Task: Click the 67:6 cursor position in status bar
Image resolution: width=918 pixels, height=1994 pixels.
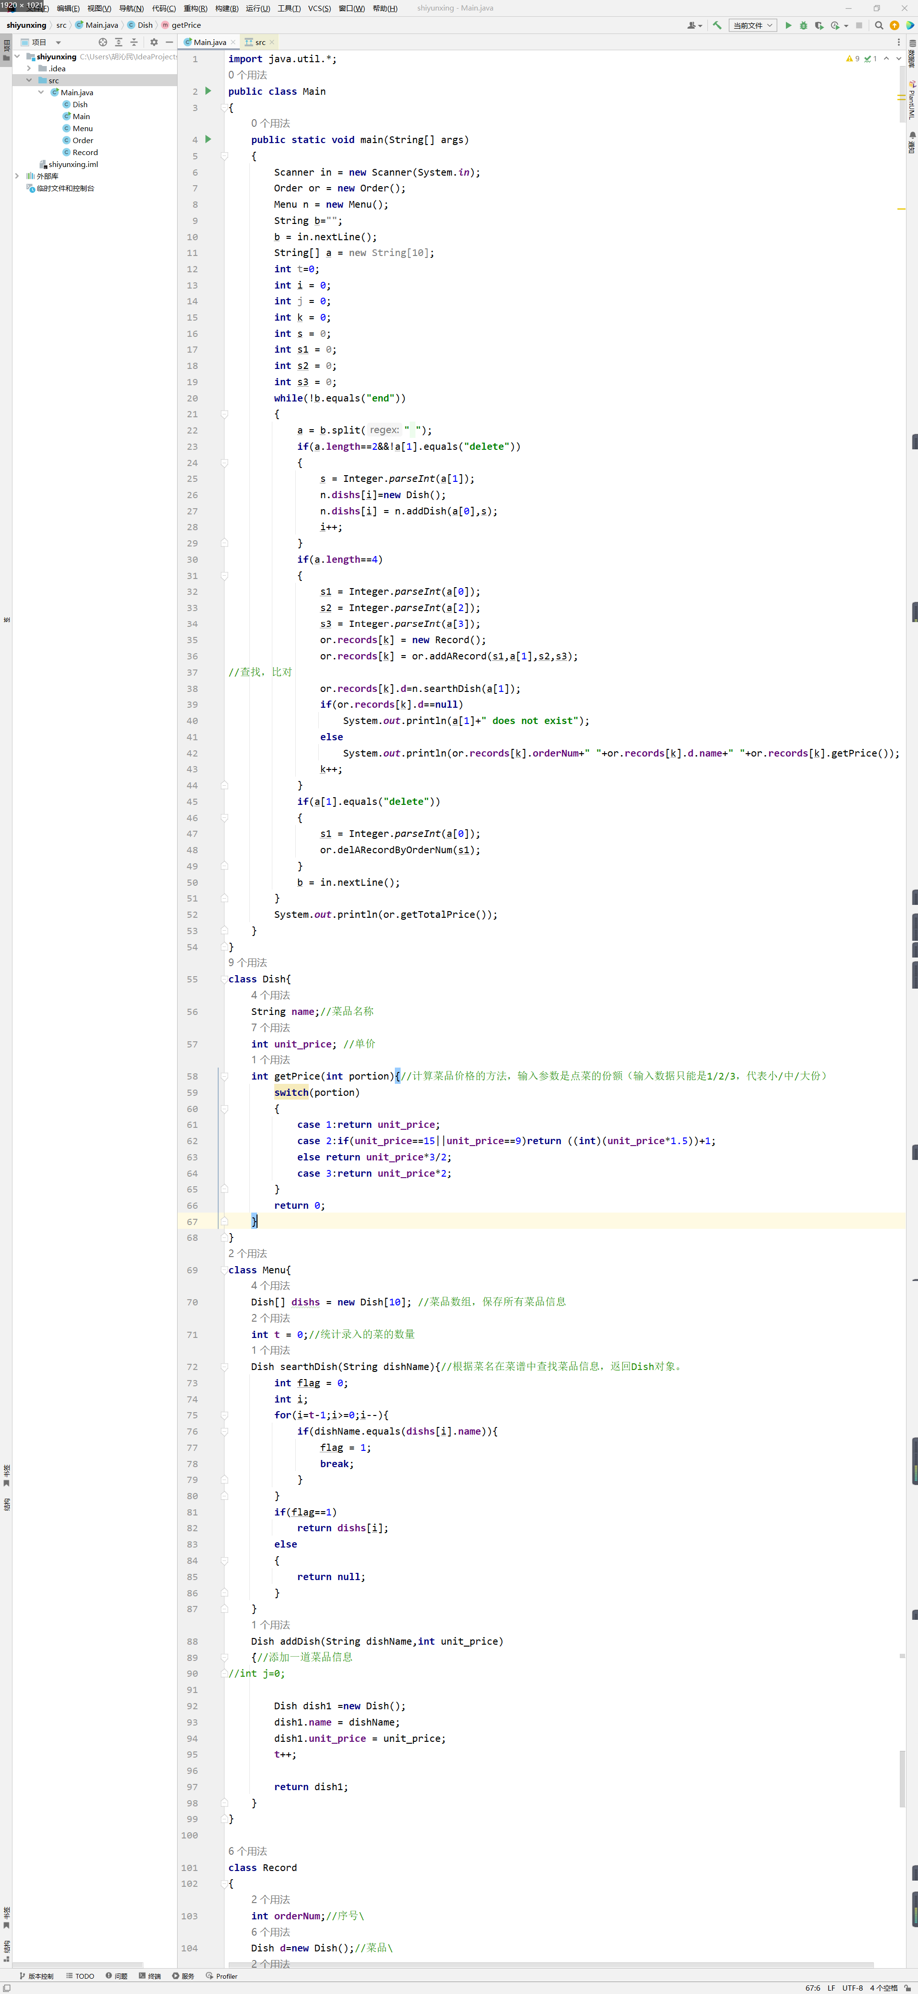Action: click(x=813, y=1988)
